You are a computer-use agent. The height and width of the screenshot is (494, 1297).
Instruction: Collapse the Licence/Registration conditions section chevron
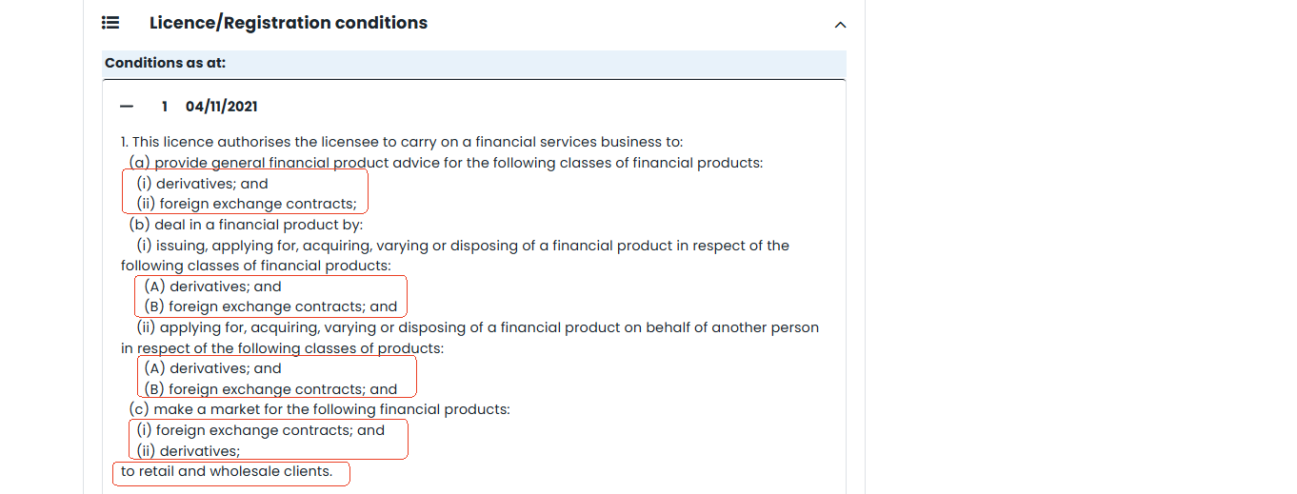click(840, 25)
